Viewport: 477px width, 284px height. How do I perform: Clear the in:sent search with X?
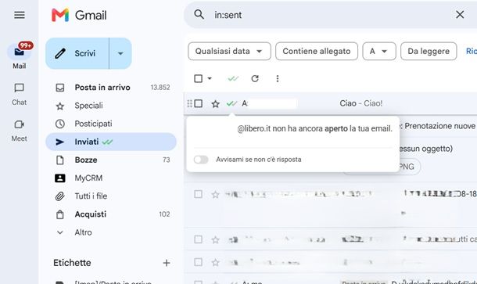click(460, 14)
